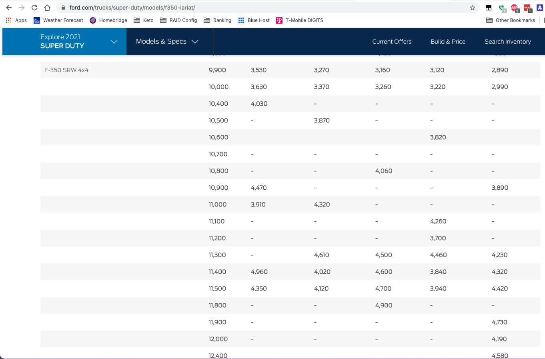Screen dimensions: 545x359
Task: Click the 10,400 value
Action: (x=218, y=104)
